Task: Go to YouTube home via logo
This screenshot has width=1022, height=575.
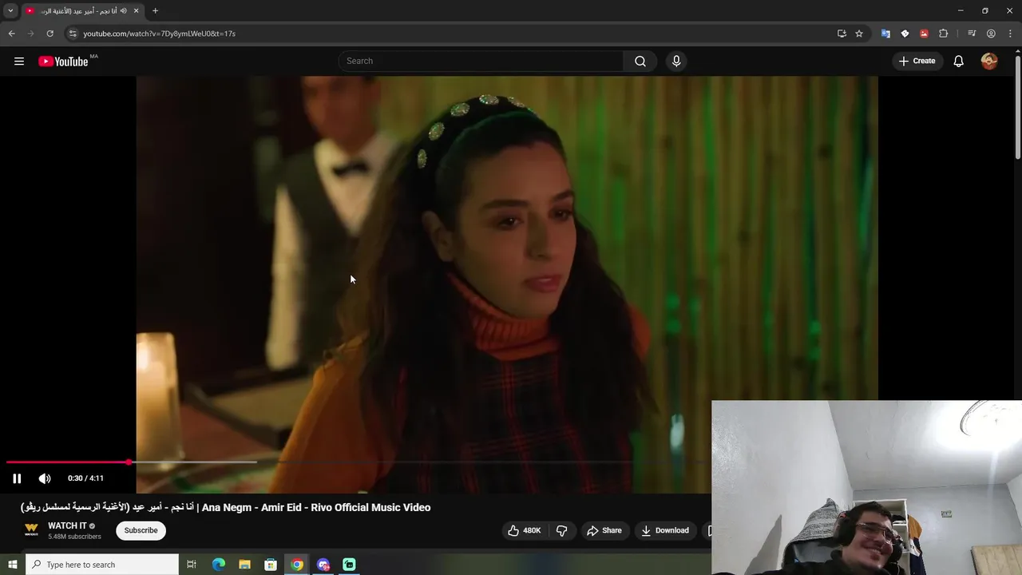Action: 63,61
